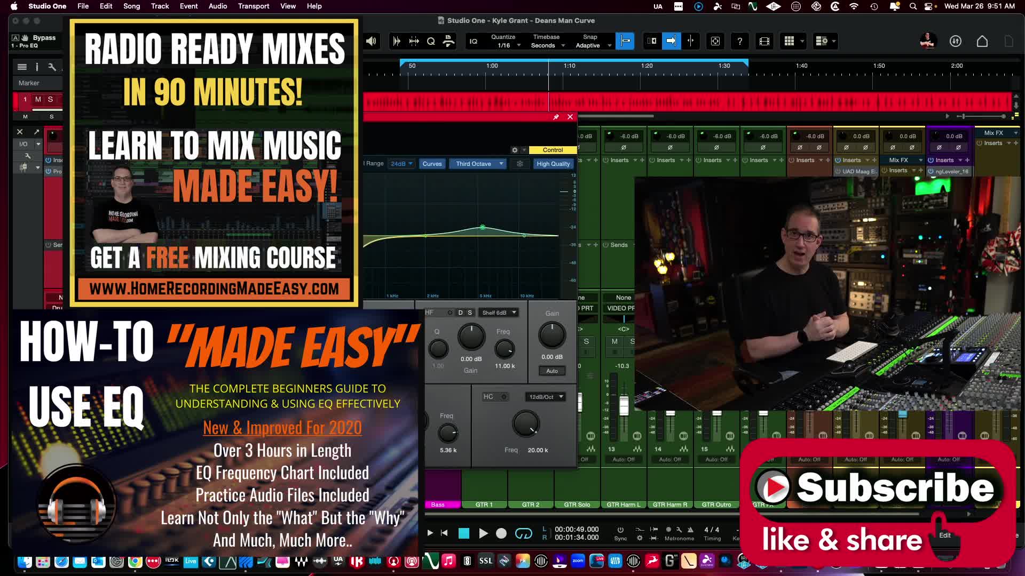Image resolution: width=1025 pixels, height=576 pixels.
Task: Toggle the Auto gain button in Pro EQ
Action: tap(552, 371)
